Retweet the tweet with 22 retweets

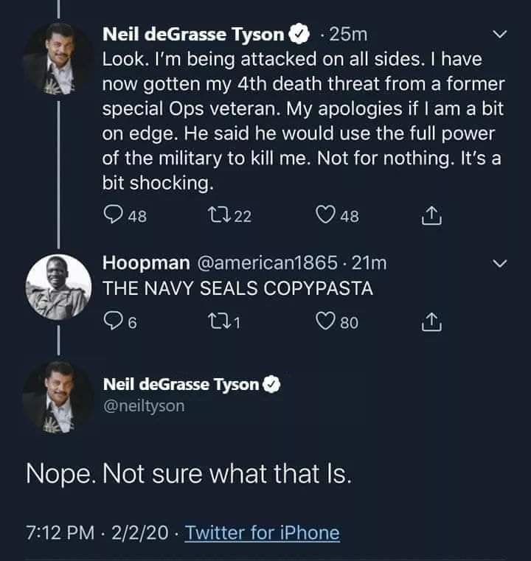pyautogui.click(x=219, y=215)
